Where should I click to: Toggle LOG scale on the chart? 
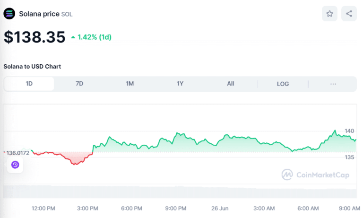pyautogui.click(x=283, y=84)
